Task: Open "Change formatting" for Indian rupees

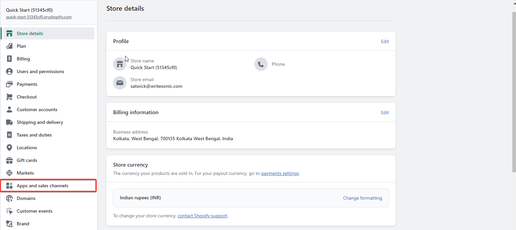Action: [x=362, y=198]
